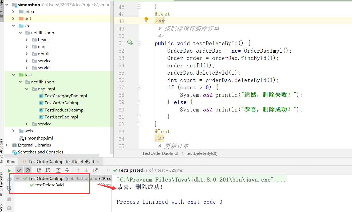Click the camera dump threads icon
352x212 pixels.
tap(9, 208)
